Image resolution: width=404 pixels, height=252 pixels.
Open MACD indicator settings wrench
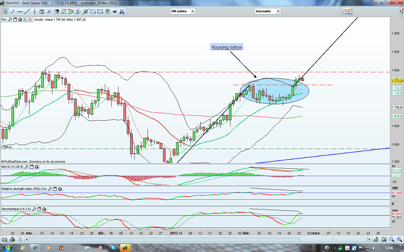coord(26,167)
